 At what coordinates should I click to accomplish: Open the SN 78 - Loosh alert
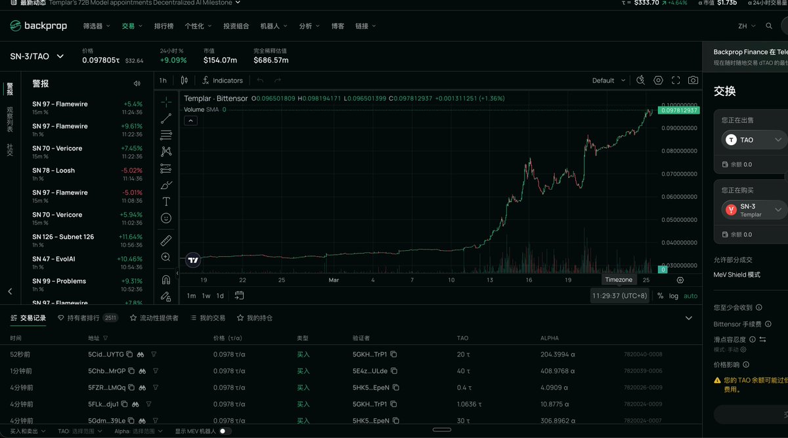[x=87, y=174]
